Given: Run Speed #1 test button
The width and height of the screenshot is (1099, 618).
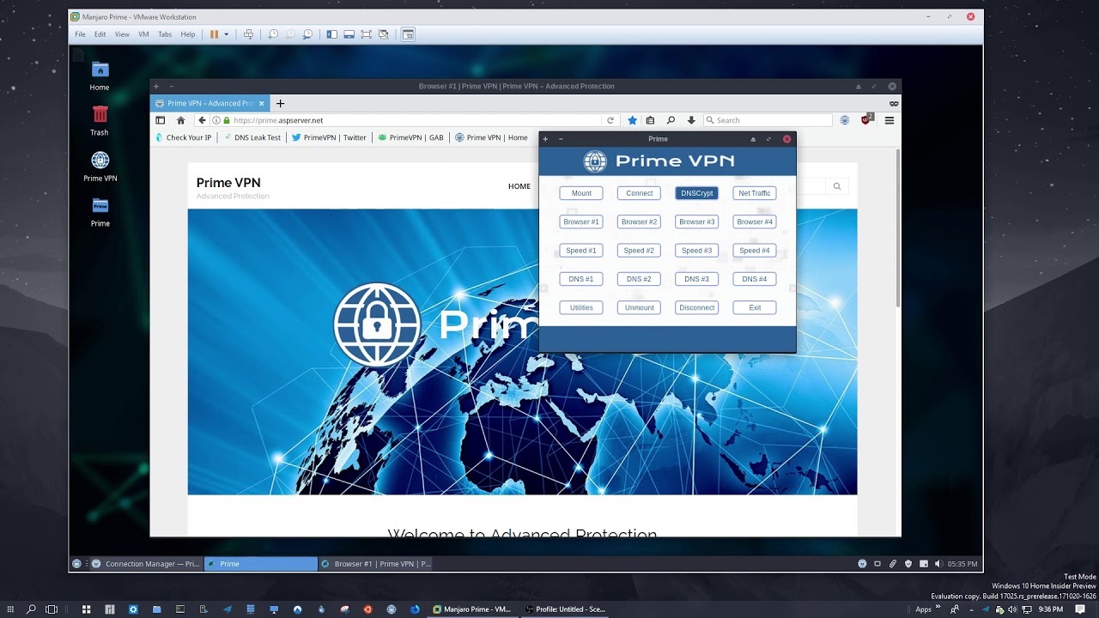Looking at the screenshot, I should tap(581, 251).
